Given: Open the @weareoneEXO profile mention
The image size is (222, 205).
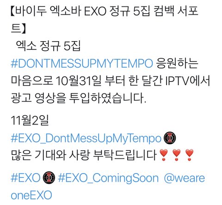Looking at the screenshot, I should [108, 186].
